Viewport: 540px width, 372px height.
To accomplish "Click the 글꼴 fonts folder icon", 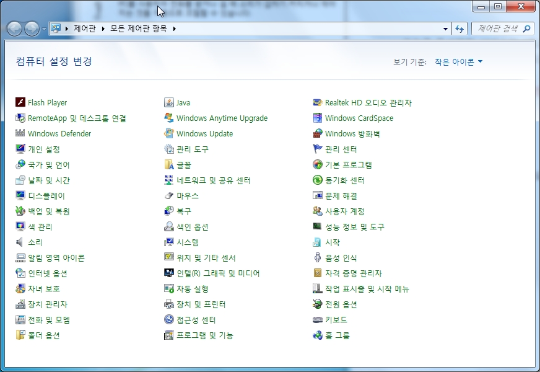I will tap(168, 164).
